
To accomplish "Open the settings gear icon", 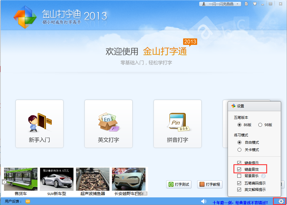I will (x=281, y=201).
